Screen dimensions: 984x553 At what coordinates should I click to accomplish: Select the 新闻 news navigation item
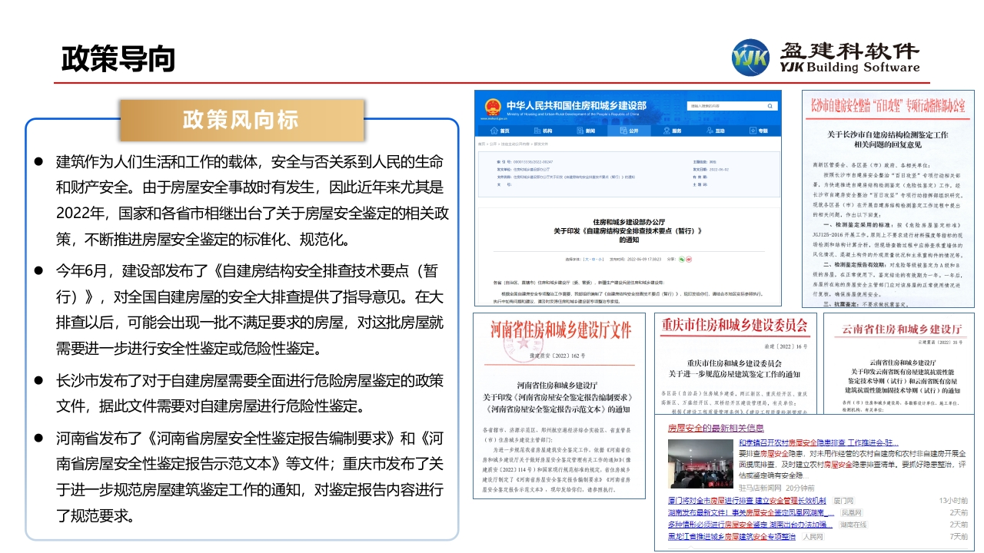tap(587, 131)
